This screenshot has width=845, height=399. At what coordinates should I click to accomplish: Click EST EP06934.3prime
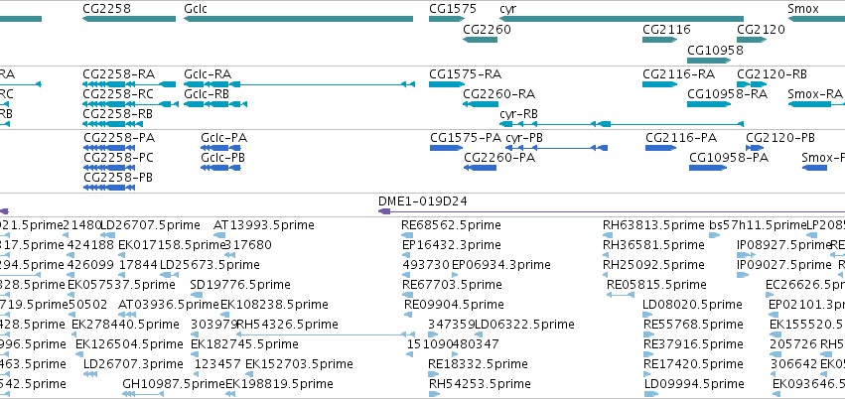tap(501, 265)
